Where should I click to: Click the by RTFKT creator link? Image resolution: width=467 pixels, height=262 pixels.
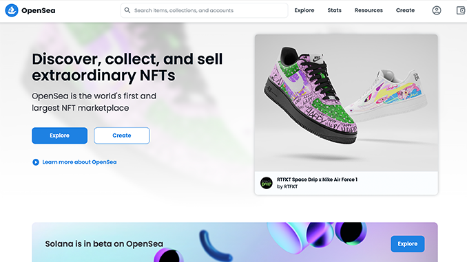287,187
